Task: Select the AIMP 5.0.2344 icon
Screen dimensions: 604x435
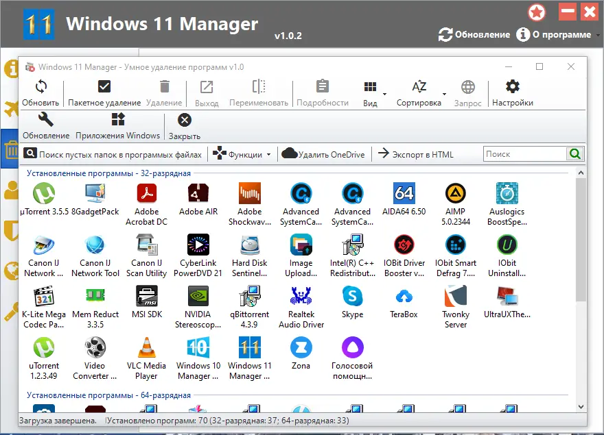Action: pyautogui.click(x=456, y=192)
